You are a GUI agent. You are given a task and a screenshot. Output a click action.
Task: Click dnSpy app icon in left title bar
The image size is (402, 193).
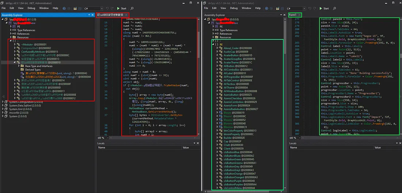3,3
